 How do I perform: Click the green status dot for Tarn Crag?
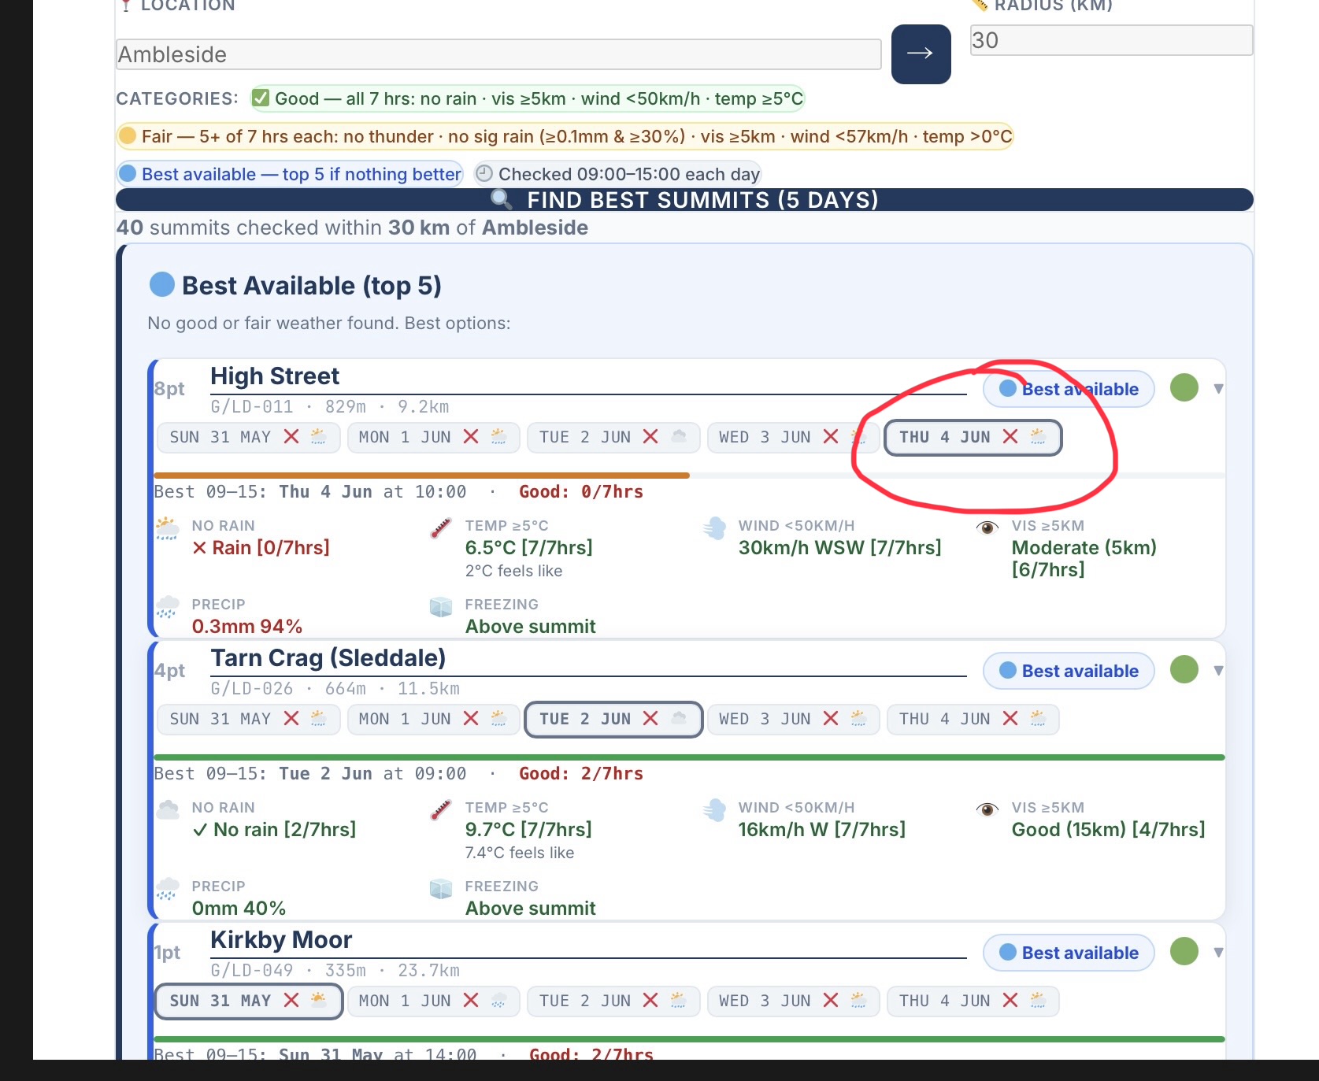1184,669
